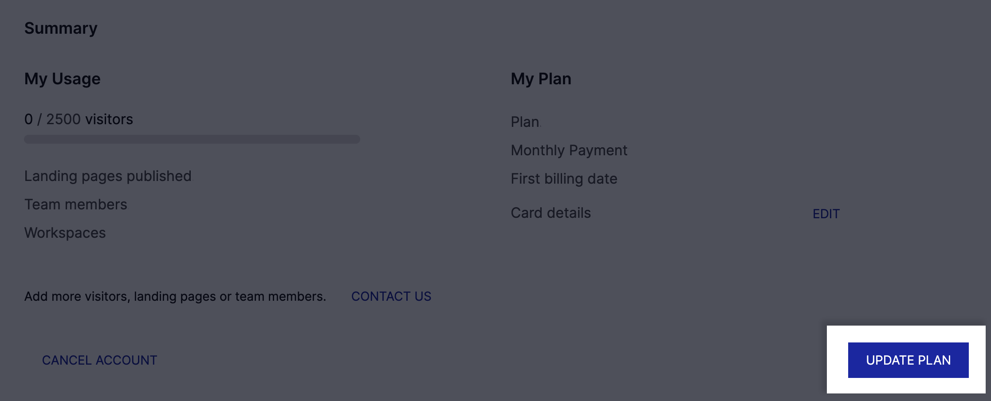Click the UPDATE PLAN button
The width and height of the screenshot is (991, 401).
(x=908, y=360)
